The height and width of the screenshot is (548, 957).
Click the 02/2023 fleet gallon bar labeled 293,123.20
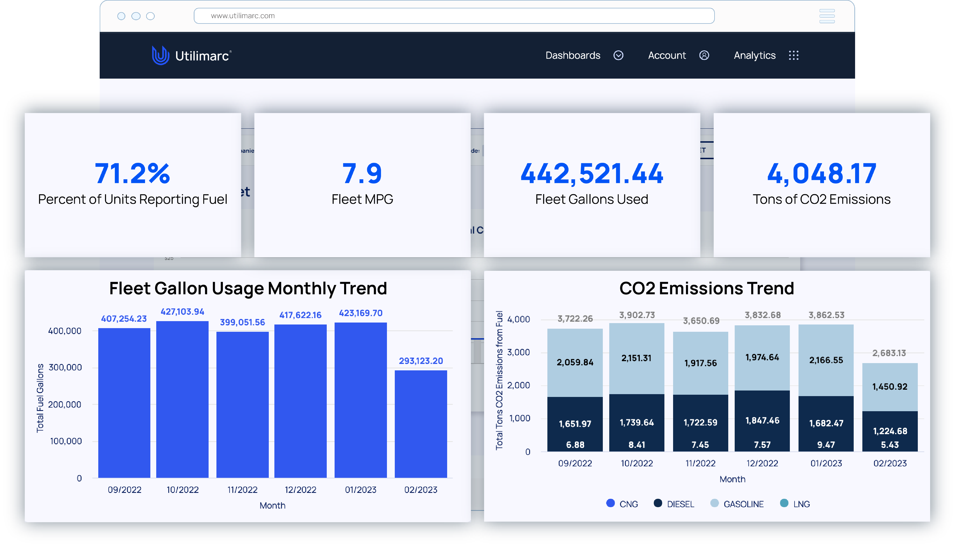[421, 424]
